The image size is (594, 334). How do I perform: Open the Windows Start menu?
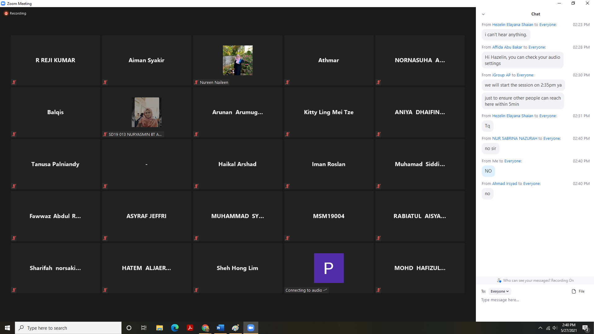(7, 328)
